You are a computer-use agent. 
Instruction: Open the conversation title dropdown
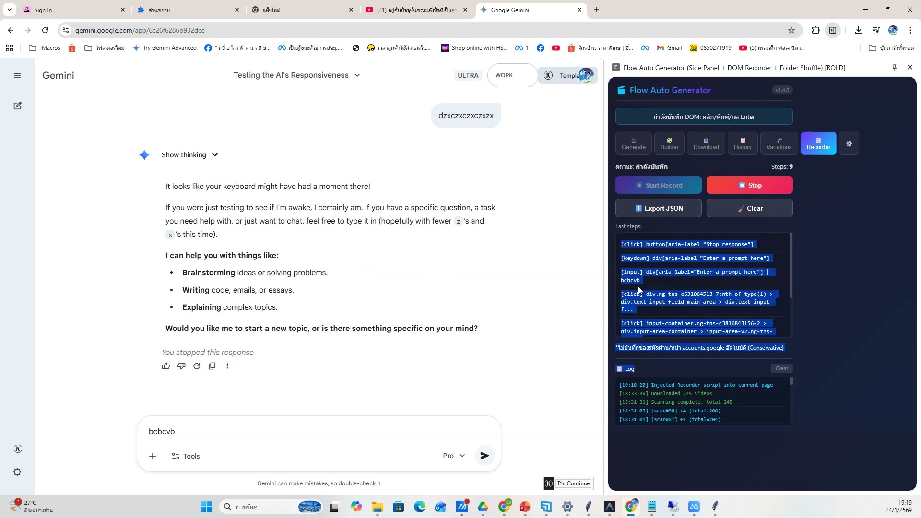[x=357, y=75]
